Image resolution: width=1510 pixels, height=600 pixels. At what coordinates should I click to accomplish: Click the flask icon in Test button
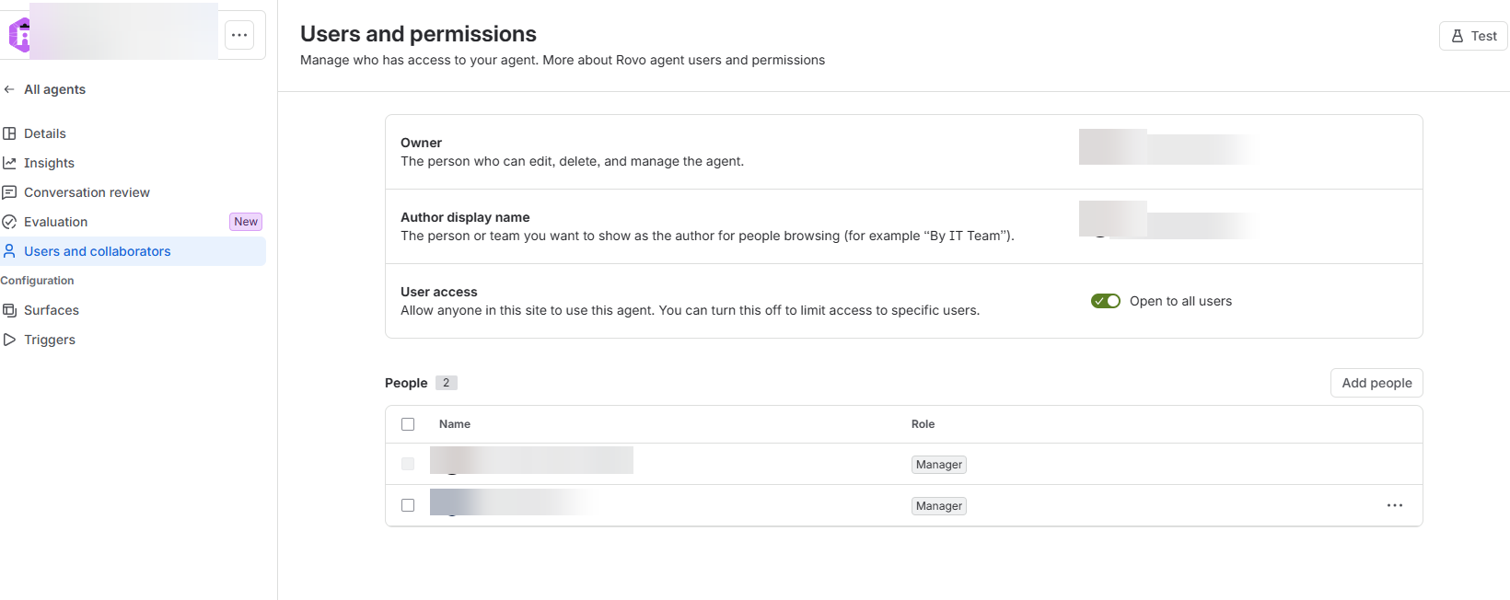(1458, 36)
